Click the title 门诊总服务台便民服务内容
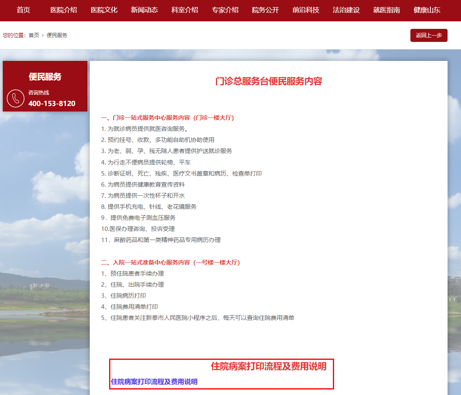The width and height of the screenshot is (461, 395). click(x=269, y=81)
